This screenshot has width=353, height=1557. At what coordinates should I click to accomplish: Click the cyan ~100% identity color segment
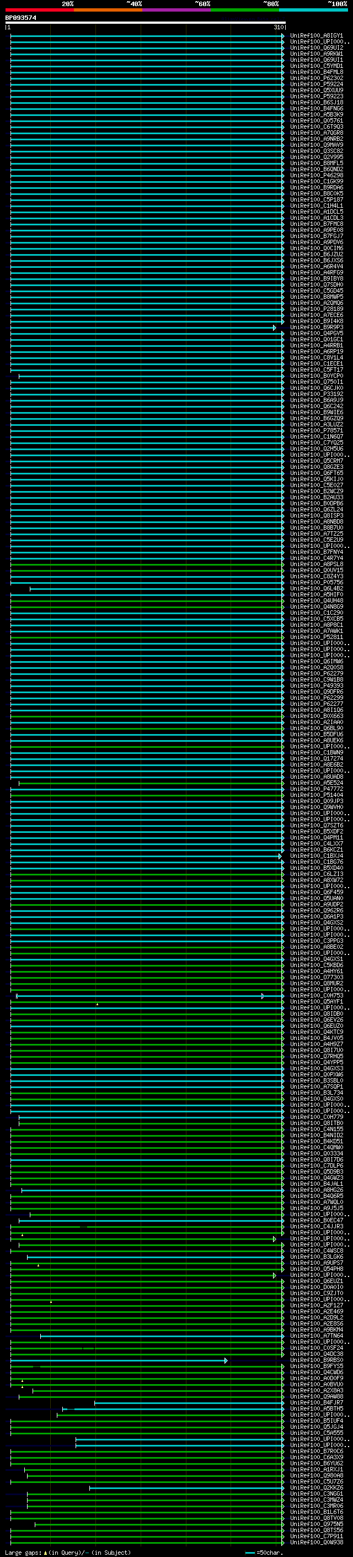click(313, 10)
